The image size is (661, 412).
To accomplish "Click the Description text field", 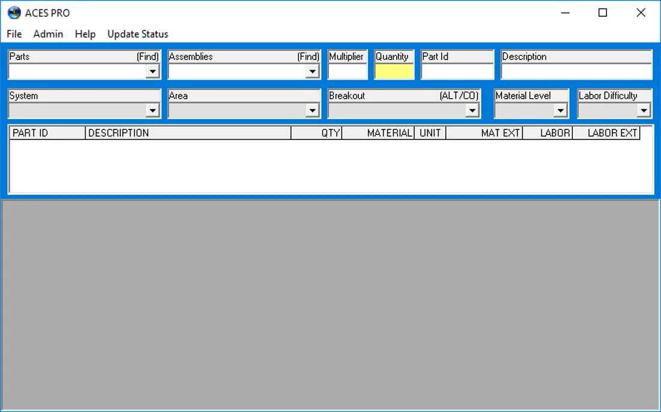I will (x=577, y=72).
